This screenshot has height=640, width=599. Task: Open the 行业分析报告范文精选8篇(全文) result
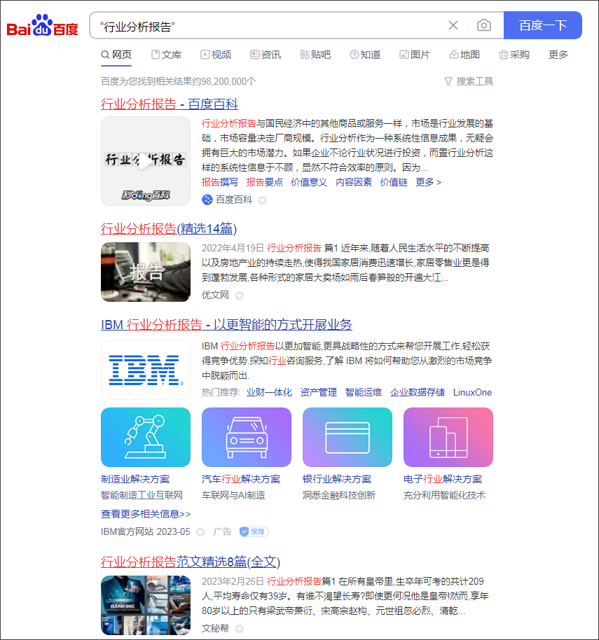tap(191, 562)
